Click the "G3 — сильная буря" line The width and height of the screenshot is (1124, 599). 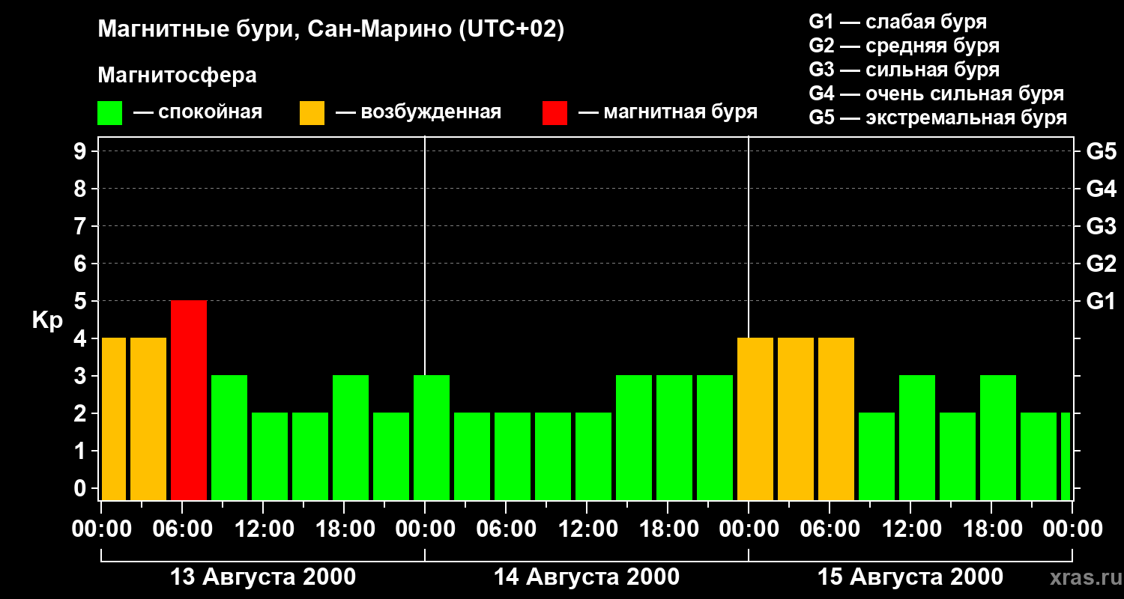click(x=904, y=70)
